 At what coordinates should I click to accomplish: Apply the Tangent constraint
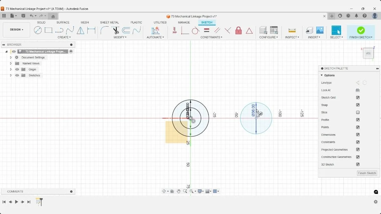pos(196,30)
